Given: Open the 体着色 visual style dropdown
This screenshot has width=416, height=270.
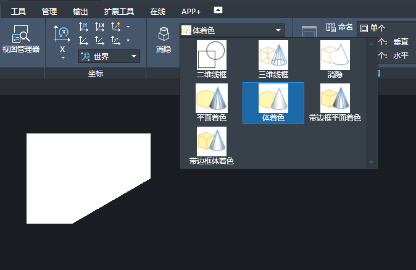Looking at the screenshot, I should (232, 30).
